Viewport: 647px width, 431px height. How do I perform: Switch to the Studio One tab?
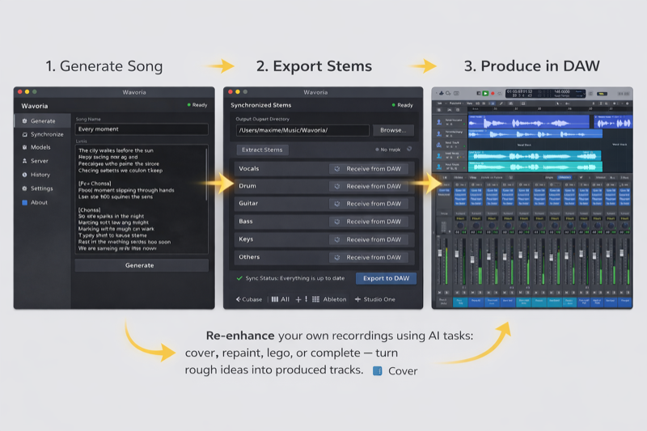[375, 299]
